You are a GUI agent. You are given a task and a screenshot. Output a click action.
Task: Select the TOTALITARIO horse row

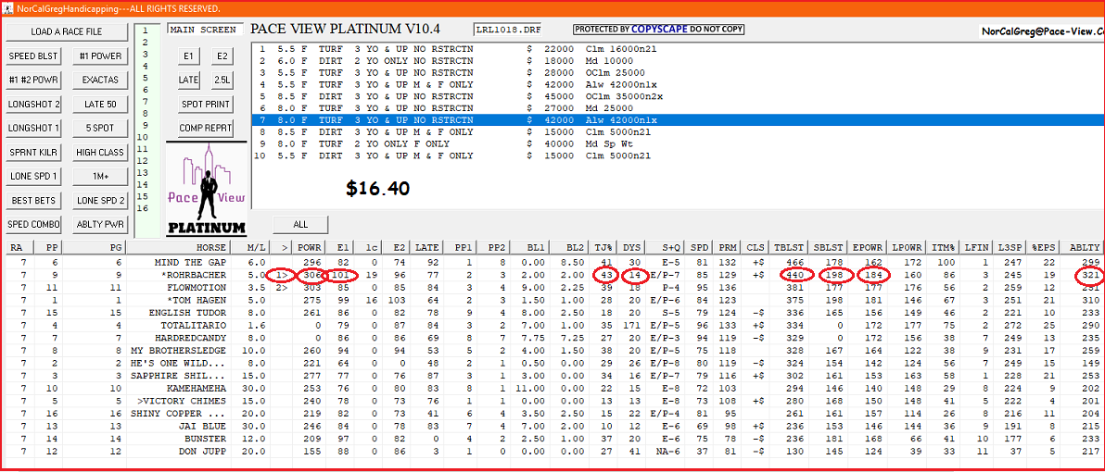pyautogui.click(x=552, y=325)
